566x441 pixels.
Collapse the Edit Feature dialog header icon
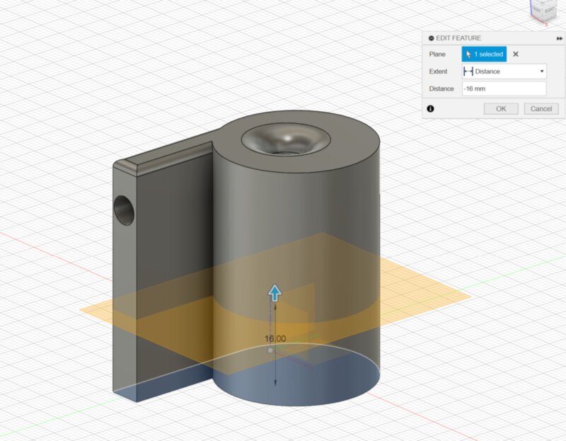pyautogui.click(x=431, y=38)
